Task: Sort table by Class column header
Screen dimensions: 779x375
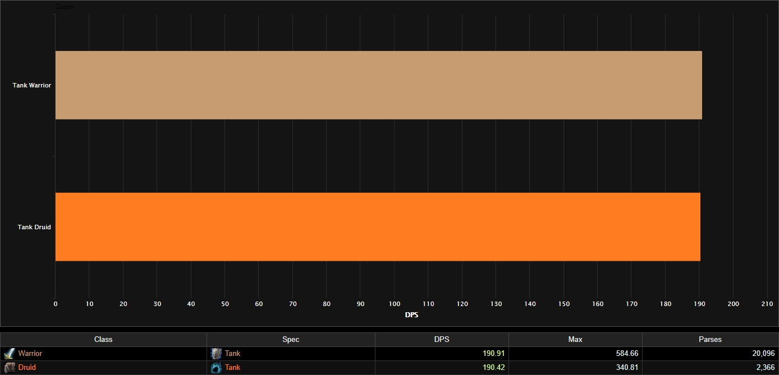Action: point(103,340)
